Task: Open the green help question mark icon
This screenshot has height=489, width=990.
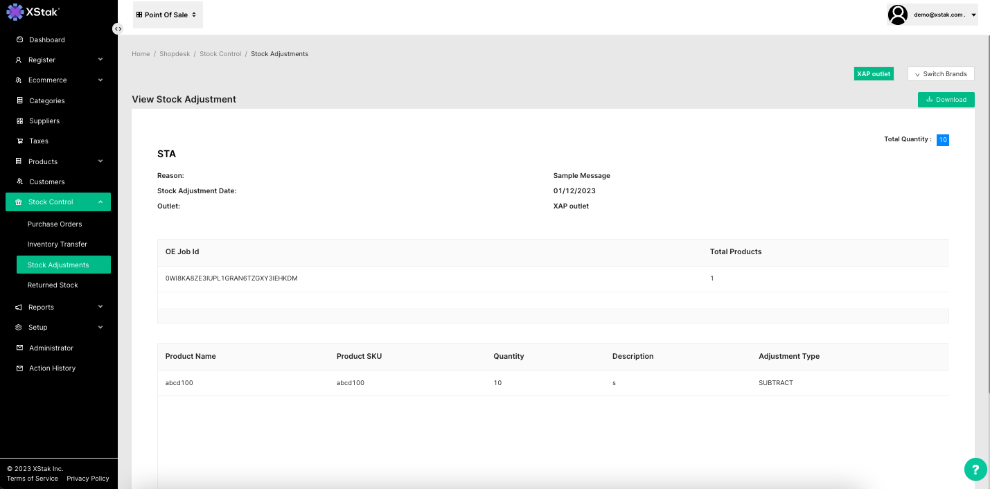Action: coord(975,469)
